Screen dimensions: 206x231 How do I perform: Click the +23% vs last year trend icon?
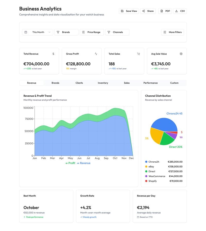pyautogui.click(x=24, y=69)
